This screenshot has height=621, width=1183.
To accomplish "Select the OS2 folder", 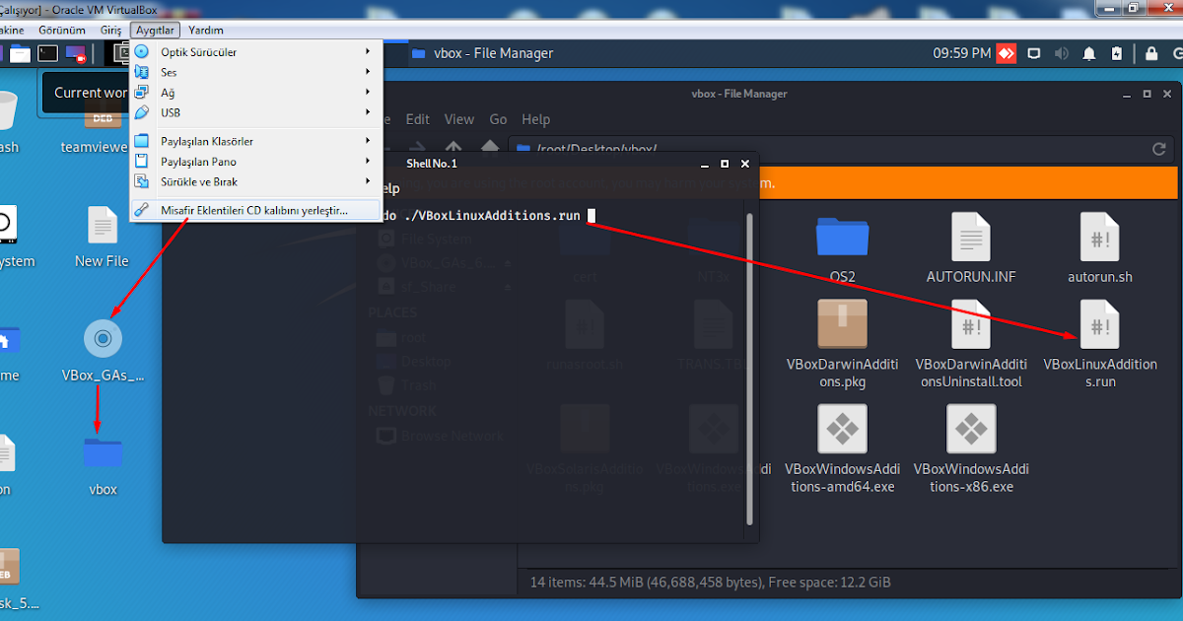I will point(841,248).
